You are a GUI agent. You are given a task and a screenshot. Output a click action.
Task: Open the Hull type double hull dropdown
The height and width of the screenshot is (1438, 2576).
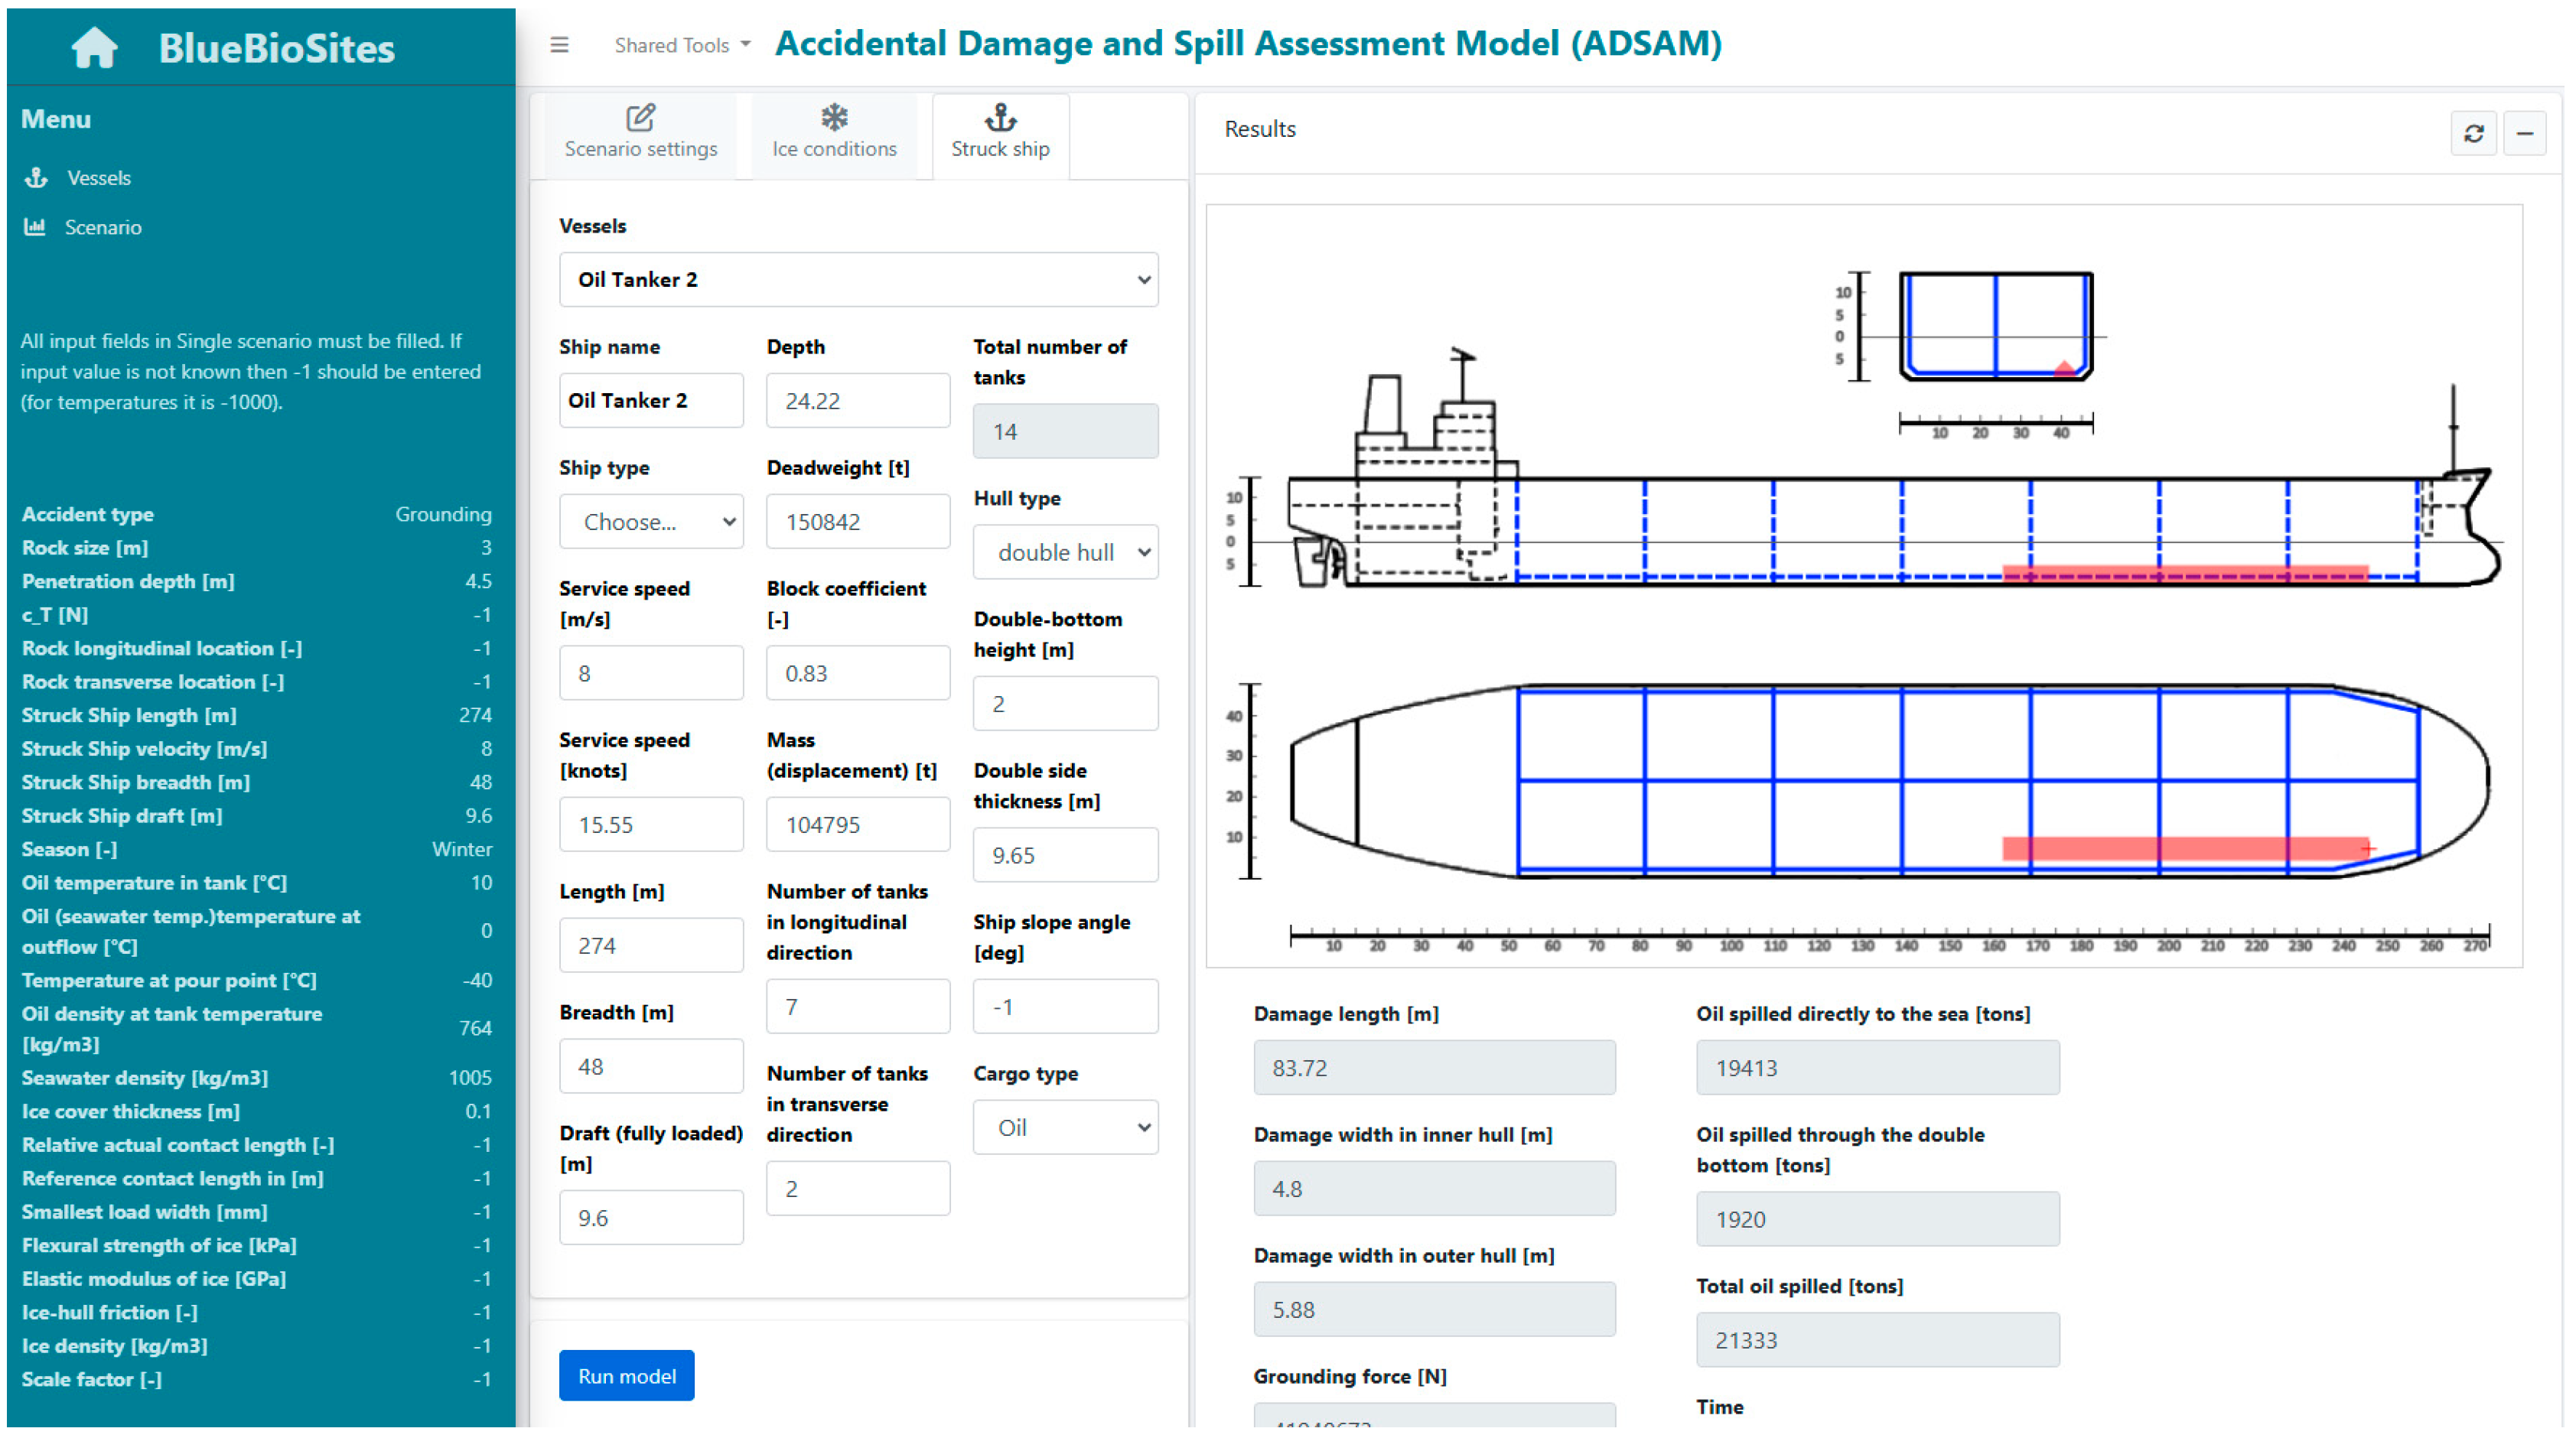(1065, 552)
